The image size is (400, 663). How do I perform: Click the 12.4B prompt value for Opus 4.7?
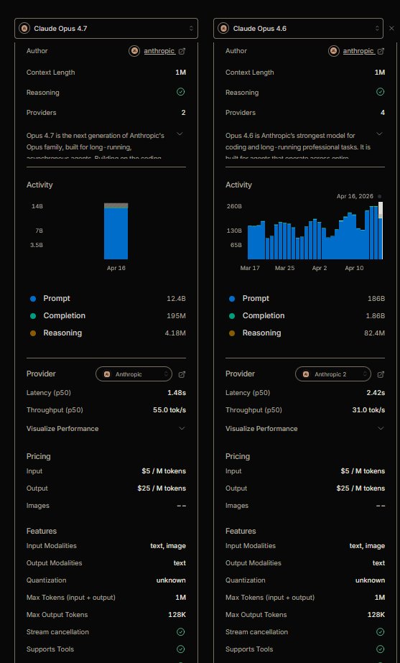(176, 299)
